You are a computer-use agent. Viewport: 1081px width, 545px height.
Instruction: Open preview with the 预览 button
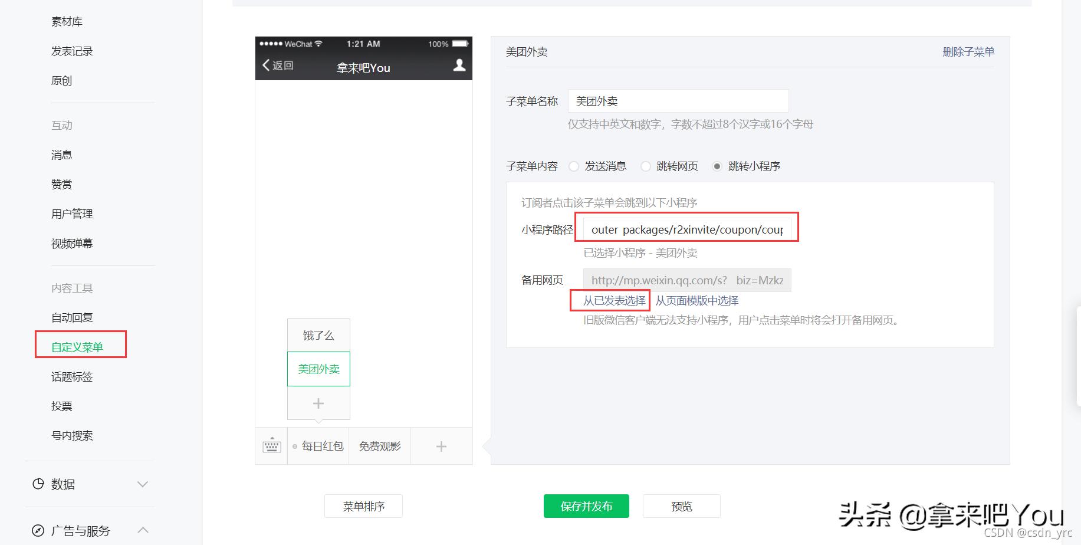(x=681, y=505)
